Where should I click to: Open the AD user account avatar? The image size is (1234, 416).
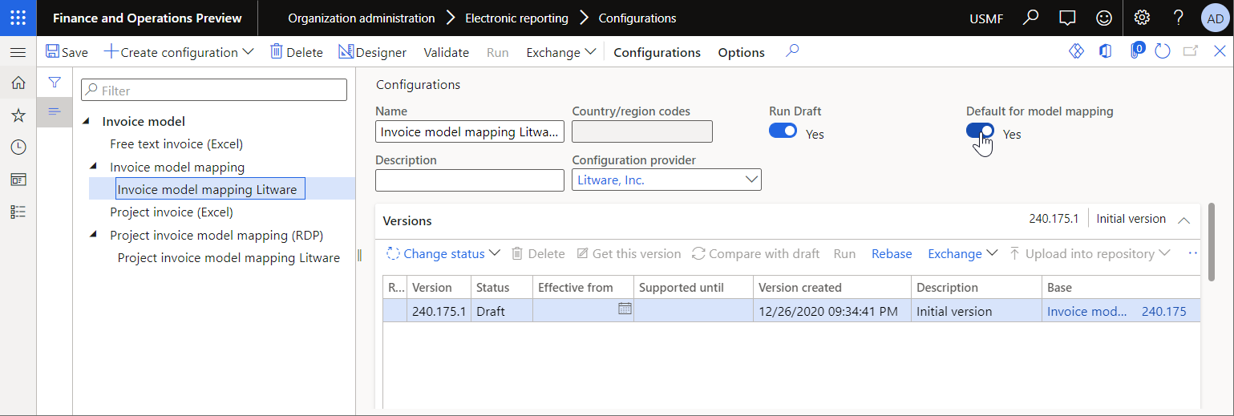tap(1215, 18)
